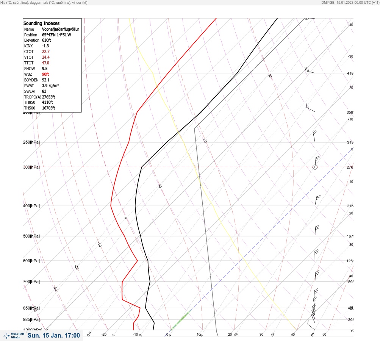Screen dimensions: 380x341
Task: Click the 400[hPa] pressure label
Action: [31, 206]
